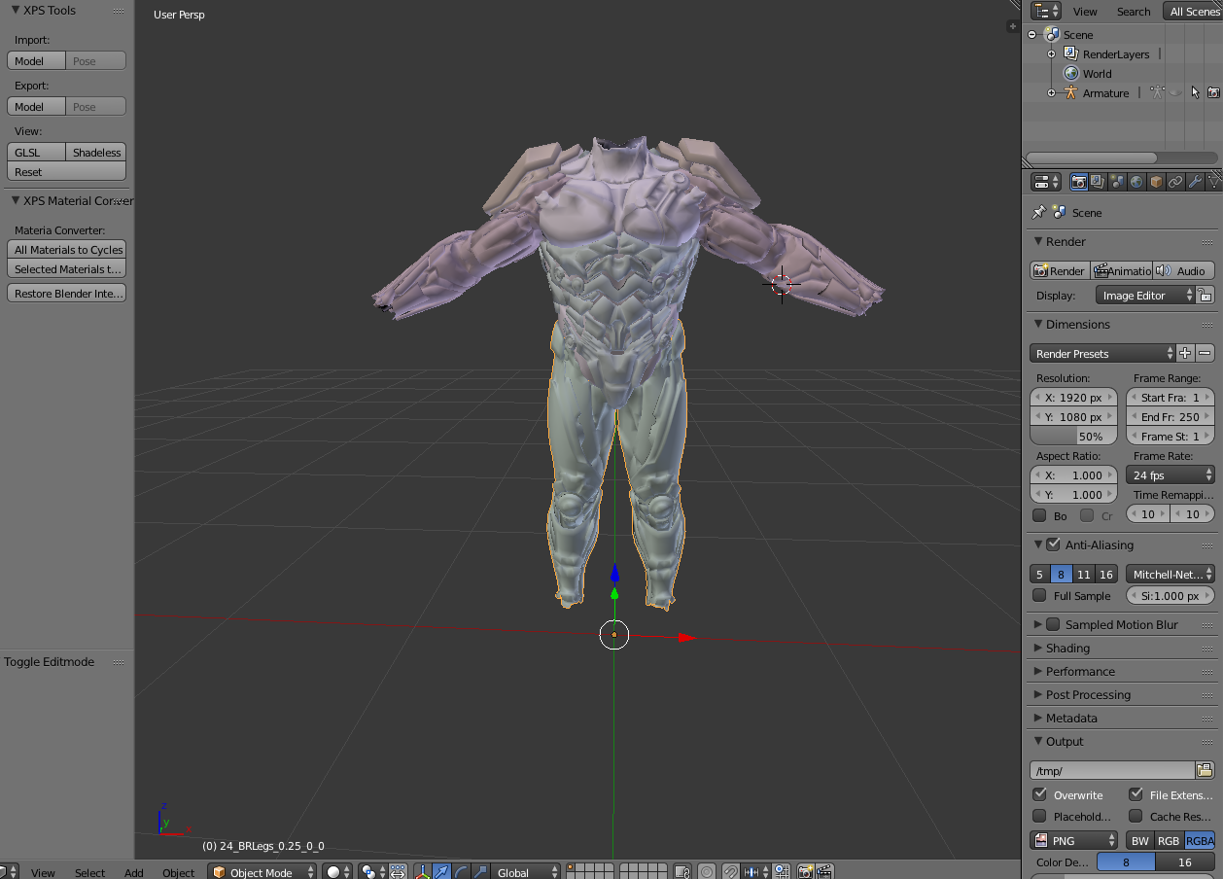Toggle the Anti-Aliasing checkbox
Image resolution: width=1223 pixels, height=879 pixels.
click(1053, 545)
